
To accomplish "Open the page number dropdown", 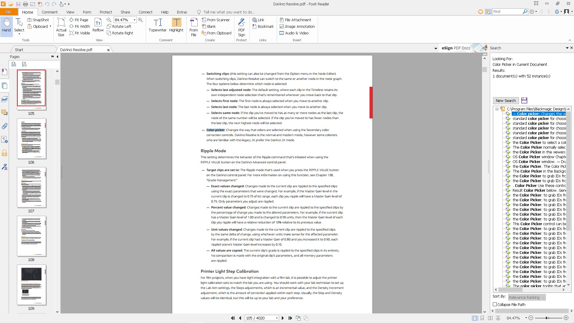I will coord(277,318).
